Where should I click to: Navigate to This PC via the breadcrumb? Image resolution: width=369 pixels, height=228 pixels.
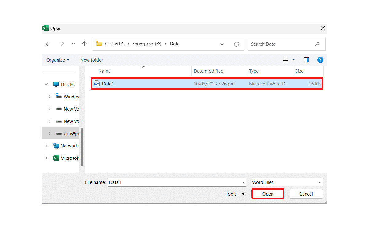(x=117, y=44)
